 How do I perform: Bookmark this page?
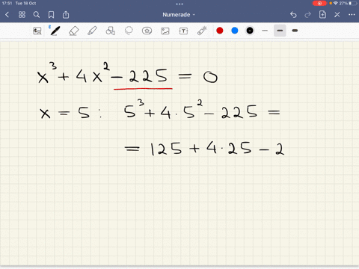pyautogui.click(x=51, y=15)
